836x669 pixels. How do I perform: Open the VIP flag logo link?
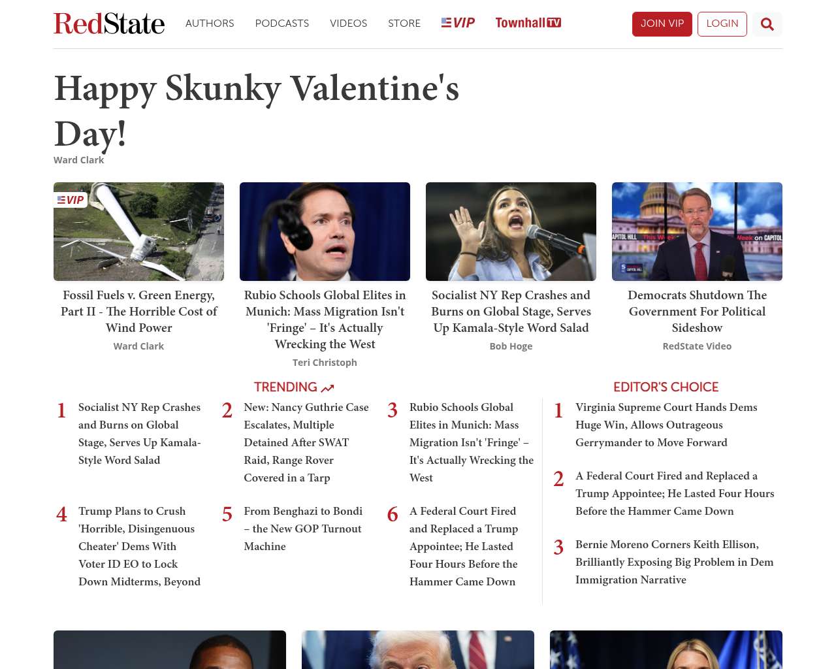458,23
